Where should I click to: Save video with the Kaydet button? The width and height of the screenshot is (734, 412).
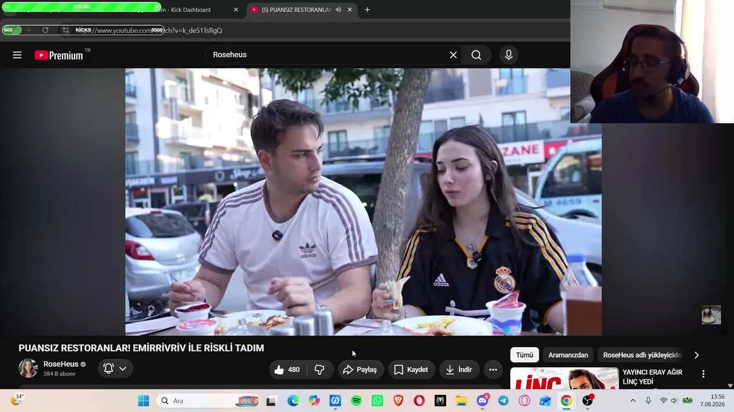[x=411, y=370]
